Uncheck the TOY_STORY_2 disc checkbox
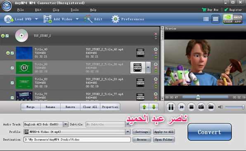The height and width of the screenshot is (151, 246). coord(7,36)
